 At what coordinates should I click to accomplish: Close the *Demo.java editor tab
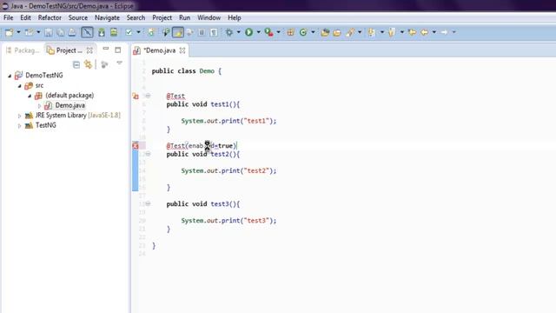point(182,50)
